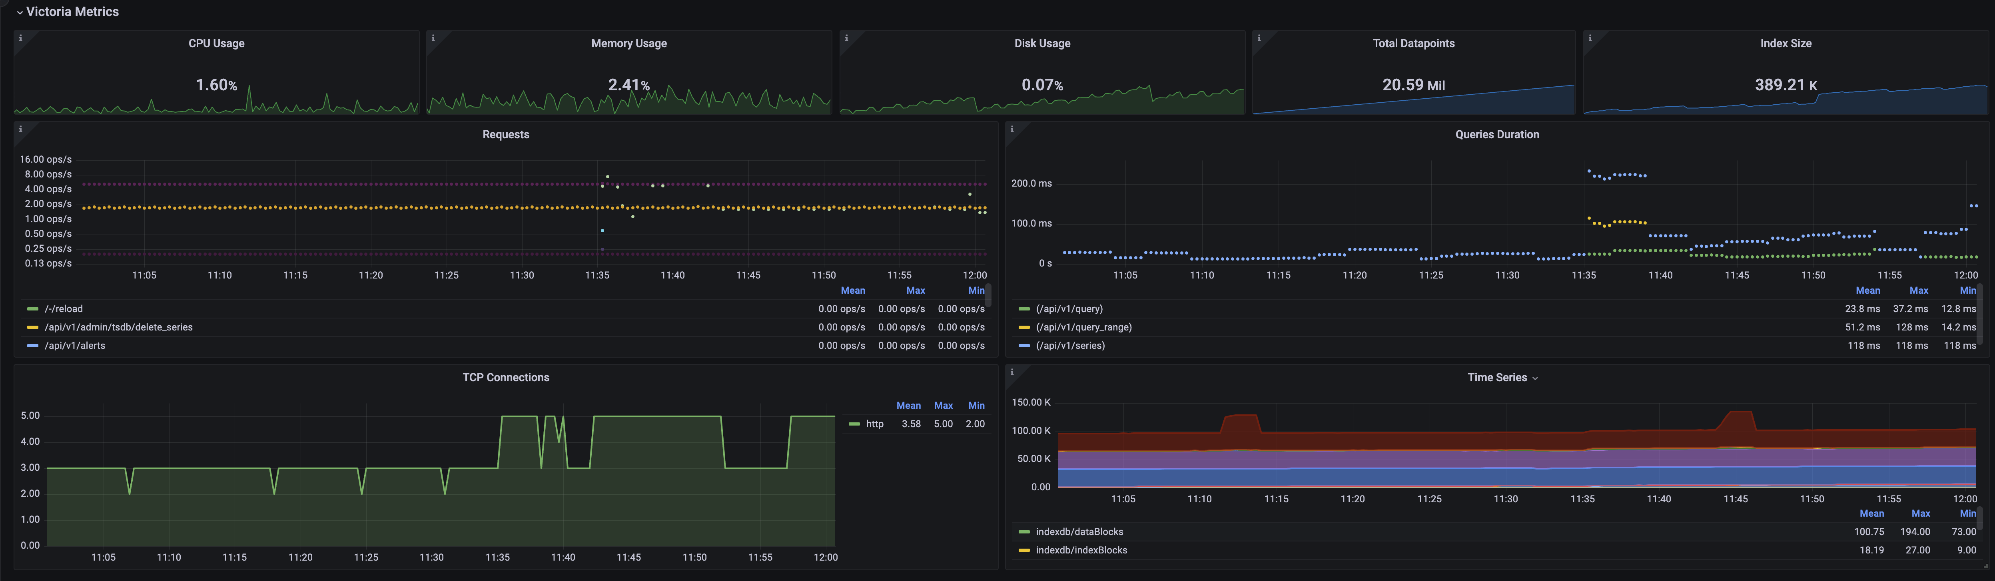1995x581 pixels.
Task: Click the Requests legend scrollbar
Action: coord(988,296)
